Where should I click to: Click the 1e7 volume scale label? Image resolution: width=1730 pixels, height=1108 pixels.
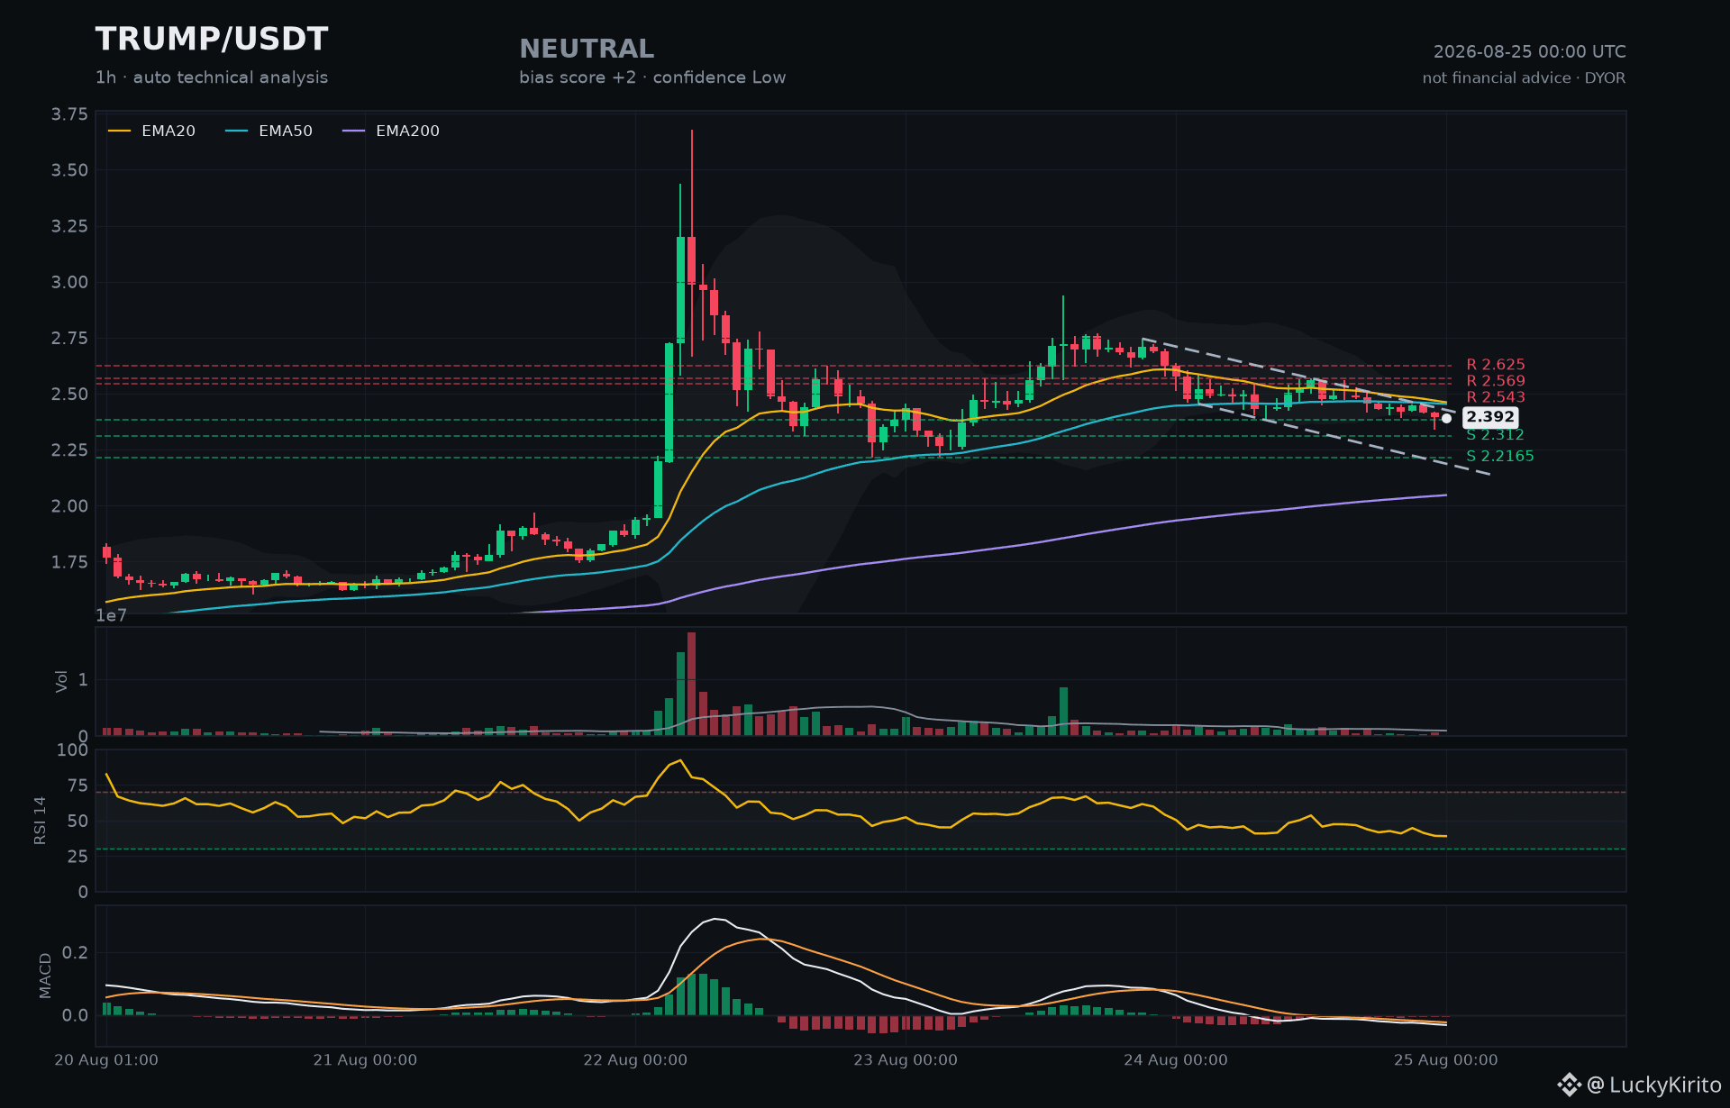coord(112,616)
